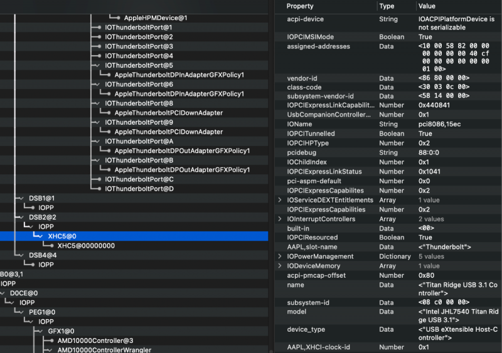Select the assigned-addresses property name

click(319, 46)
